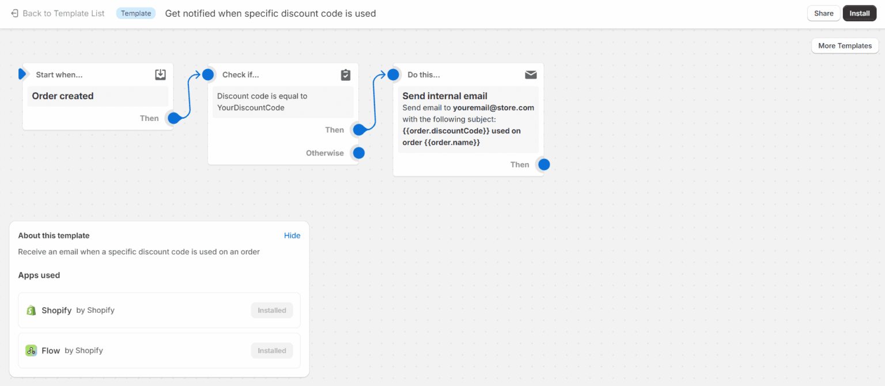The width and height of the screenshot is (885, 386).
Task: Click the Otherwise output port on Check if card
Action: coord(358,153)
